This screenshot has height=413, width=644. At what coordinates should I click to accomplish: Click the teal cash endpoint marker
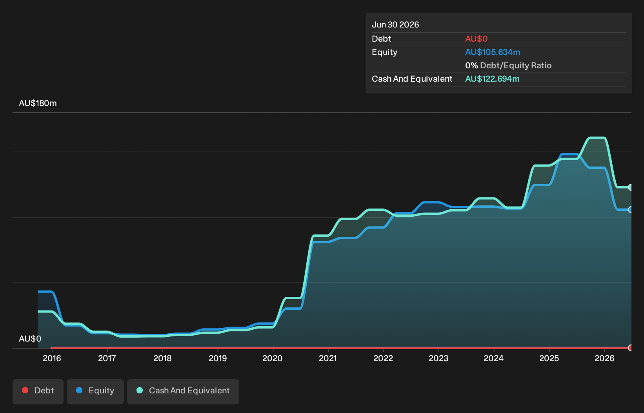coord(631,187)
